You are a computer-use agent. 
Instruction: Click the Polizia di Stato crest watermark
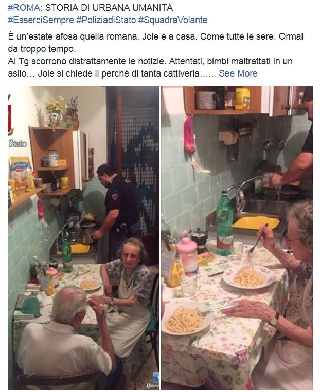pos(10,118)
